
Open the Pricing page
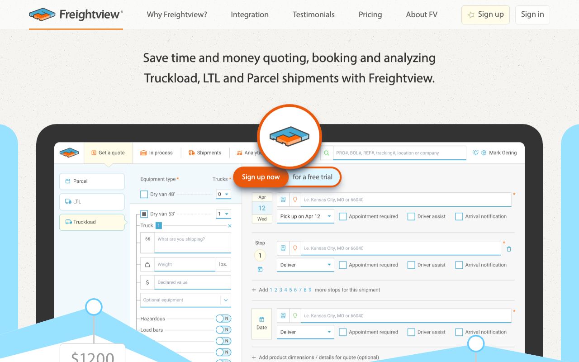coord(370,14)
